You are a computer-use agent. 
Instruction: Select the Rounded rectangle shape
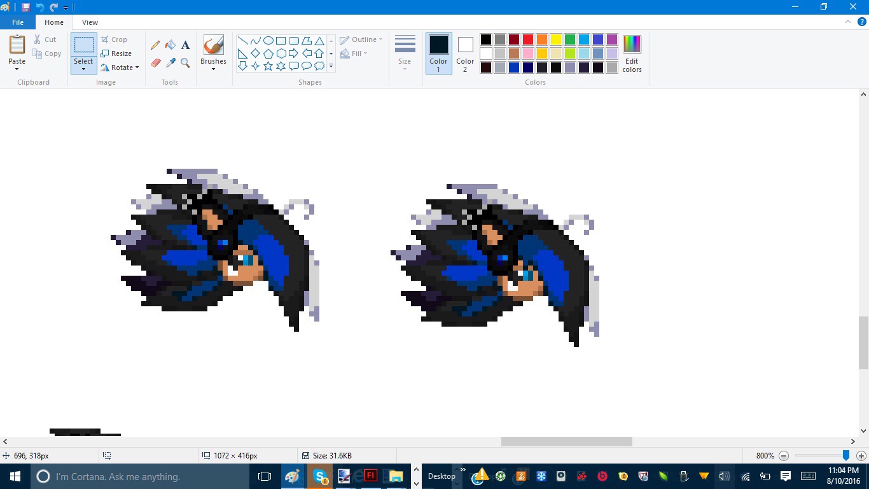click(x=293, y=41)
